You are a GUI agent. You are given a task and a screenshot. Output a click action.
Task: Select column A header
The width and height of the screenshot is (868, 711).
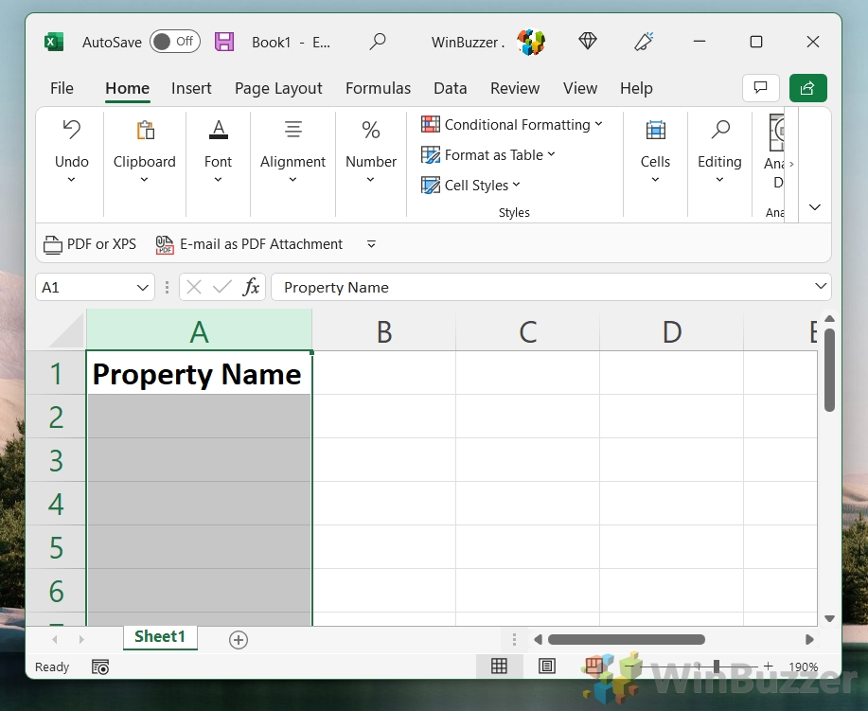[x=200, y=330]
